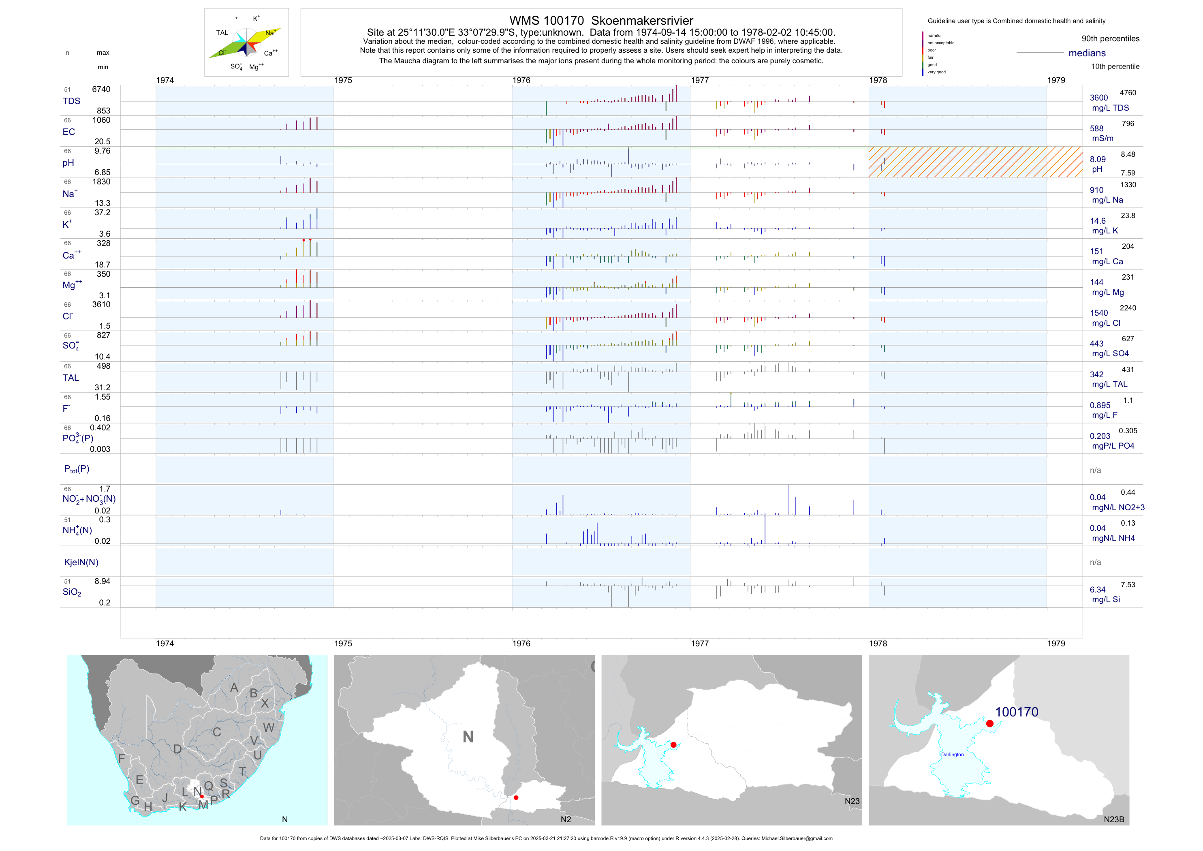Click the 1976 year label on top axis

[x=521, y=80]
